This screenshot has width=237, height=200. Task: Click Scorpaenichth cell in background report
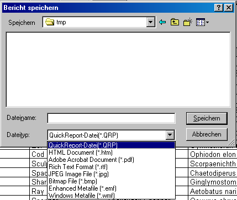(213, 164)
